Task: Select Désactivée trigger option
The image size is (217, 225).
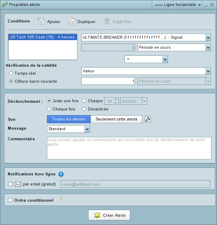Action: [84, 109]
